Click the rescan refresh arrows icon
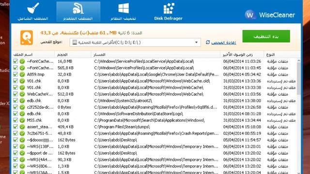The image size is (310, 174). click(208, 42)
